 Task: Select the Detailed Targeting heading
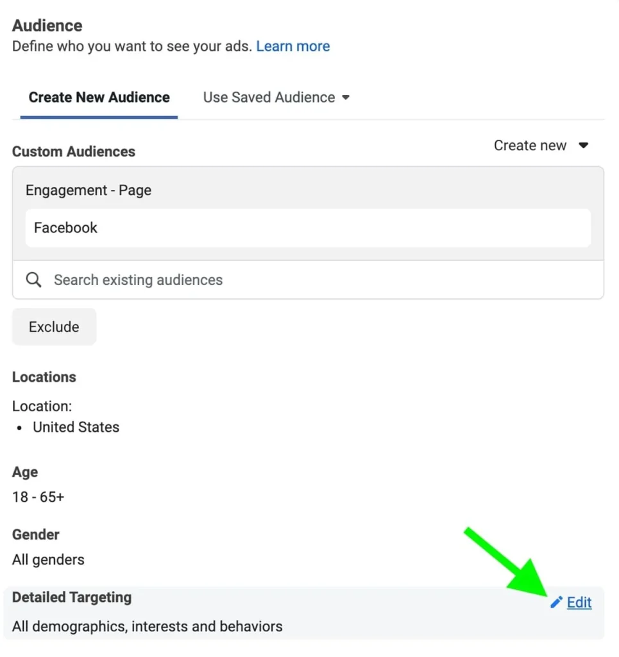pos(72,597)
